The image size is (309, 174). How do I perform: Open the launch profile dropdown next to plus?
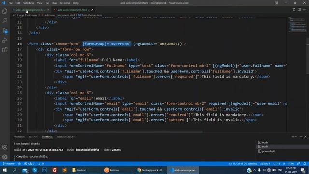pos(296,136)
